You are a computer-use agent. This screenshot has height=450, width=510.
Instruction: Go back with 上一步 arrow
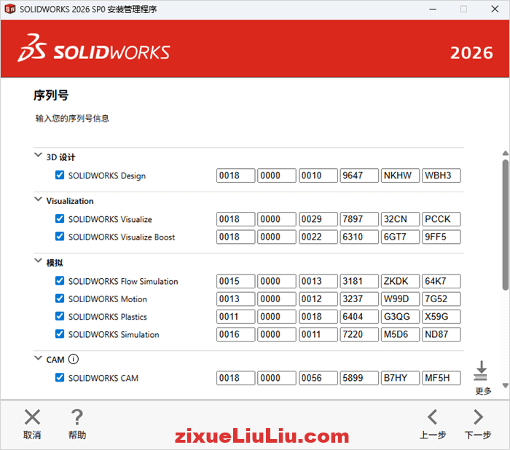(432, 417)
